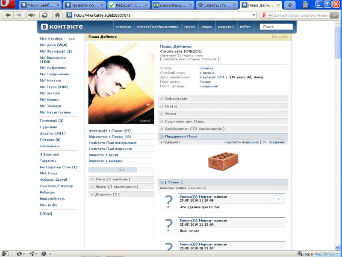342x257 pixels.
Task: Open the address bar URL dropdown
Action: coord(254,15)
